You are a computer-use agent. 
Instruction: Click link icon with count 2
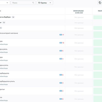(x=61, y=91)
